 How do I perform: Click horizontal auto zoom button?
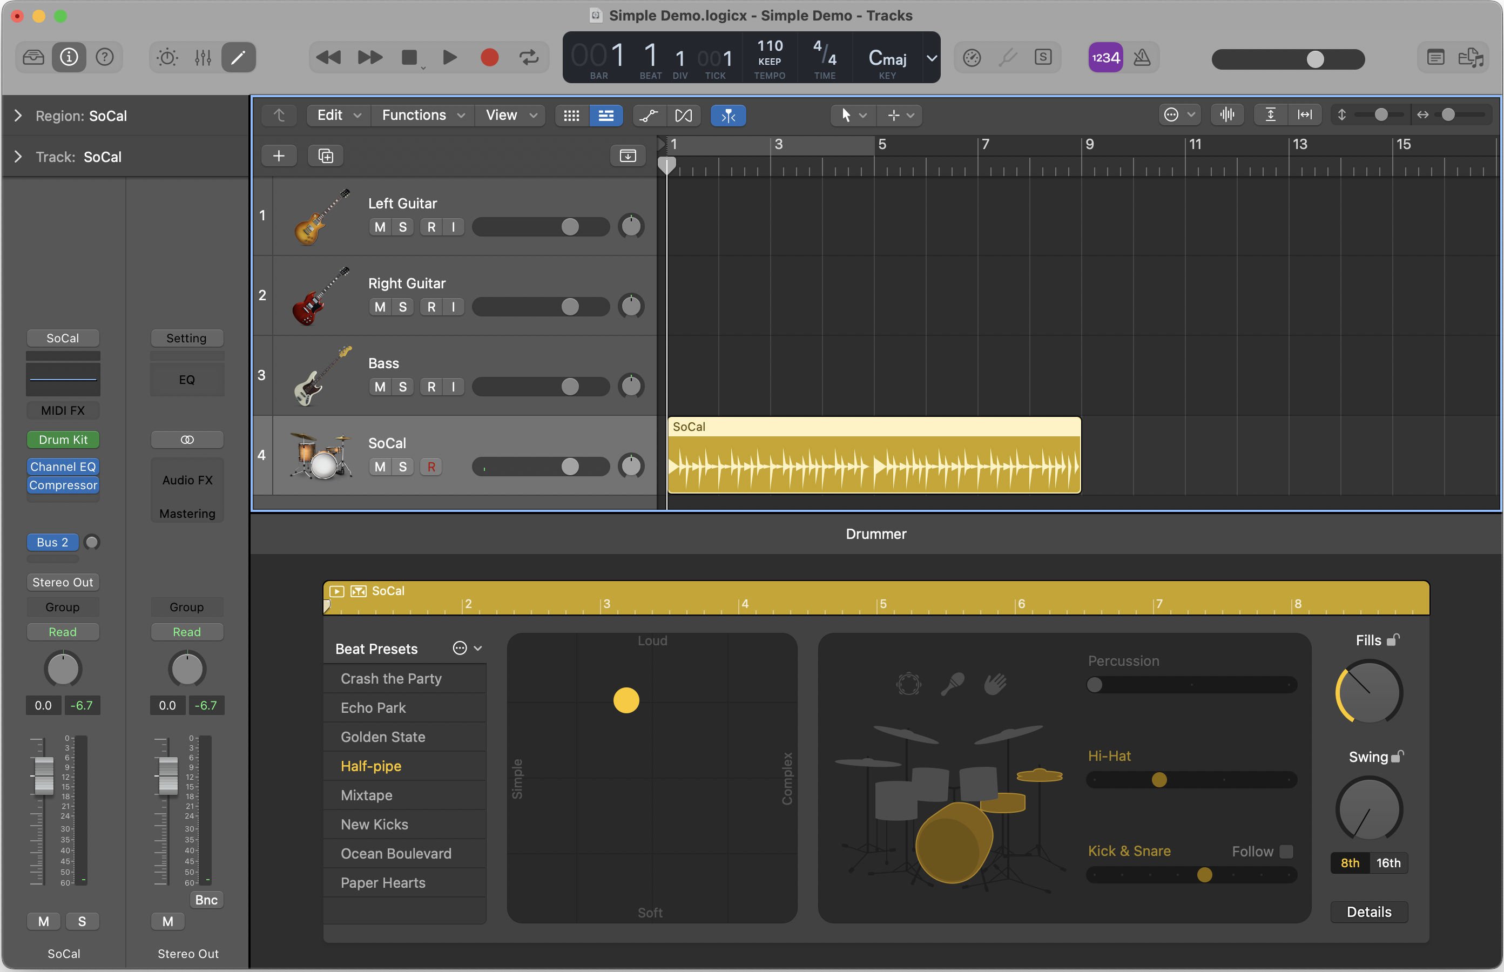1305,114
